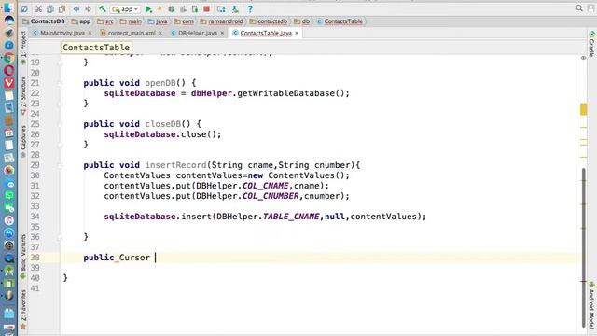Click the ramsandroid breadcrumb folder

[x=222, y=21]
